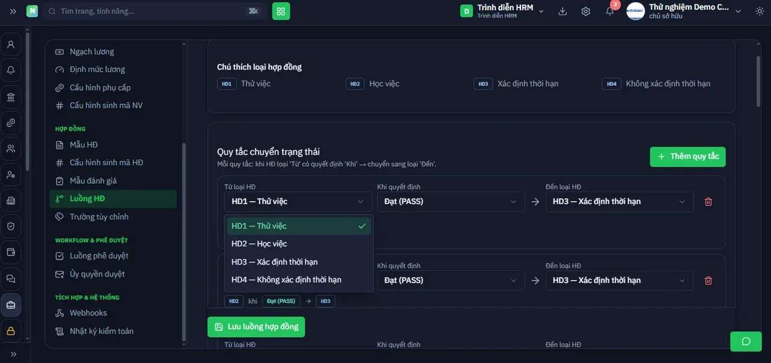Open the shield check icon in the left rail
This screenshot has width=771, height=363.
[11, 227]
